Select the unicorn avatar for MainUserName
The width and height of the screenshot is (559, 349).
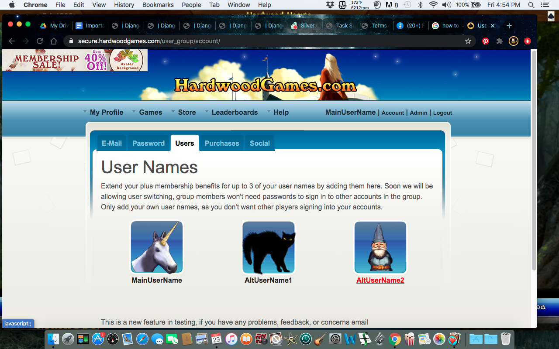157,247
